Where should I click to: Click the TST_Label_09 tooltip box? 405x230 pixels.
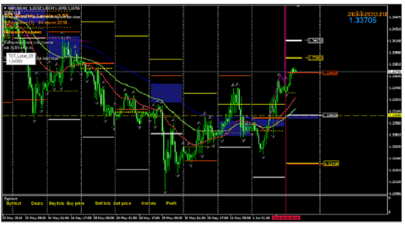[x=20, y=57]
